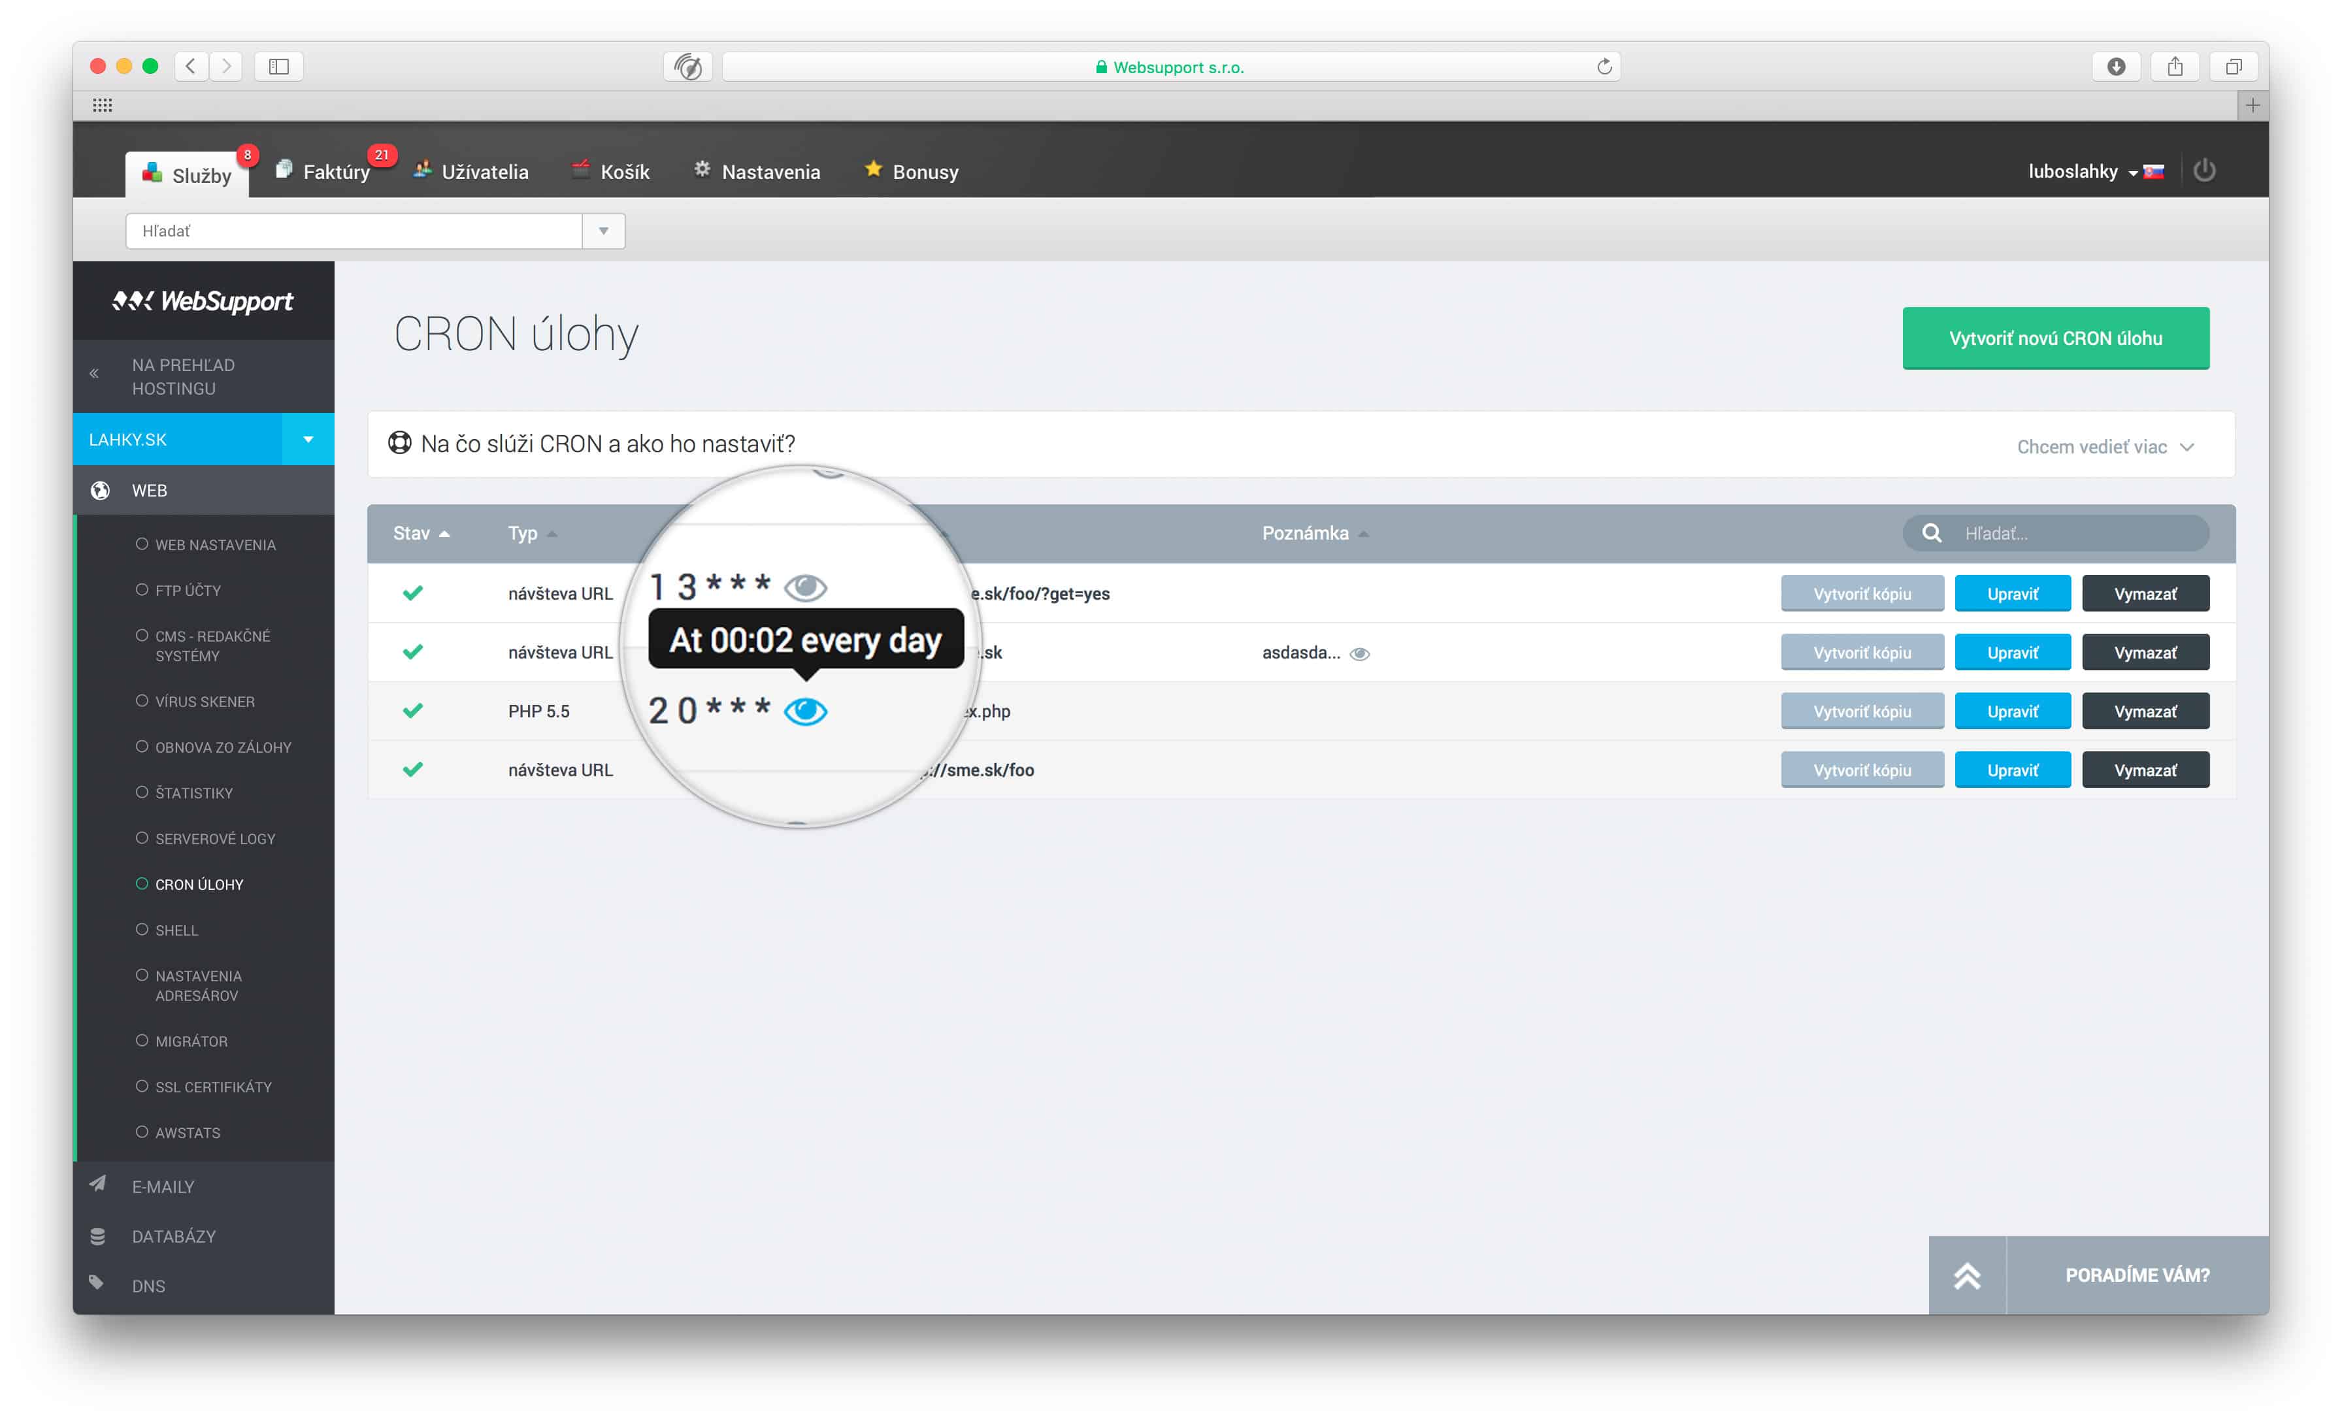Click Upraviť for the PHP 5.5 row

click(2013, 711)
